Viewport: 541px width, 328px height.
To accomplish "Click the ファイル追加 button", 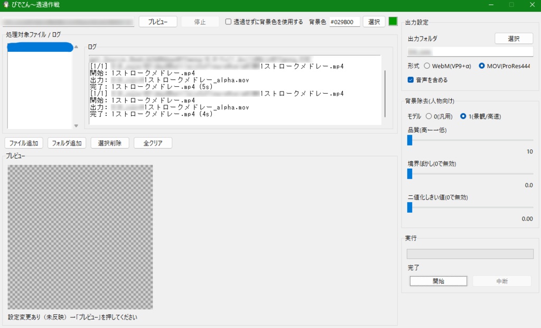I will click(24, 143).
